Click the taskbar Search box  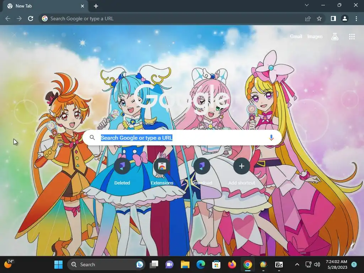pyautogui.click(x=106, y=264)
